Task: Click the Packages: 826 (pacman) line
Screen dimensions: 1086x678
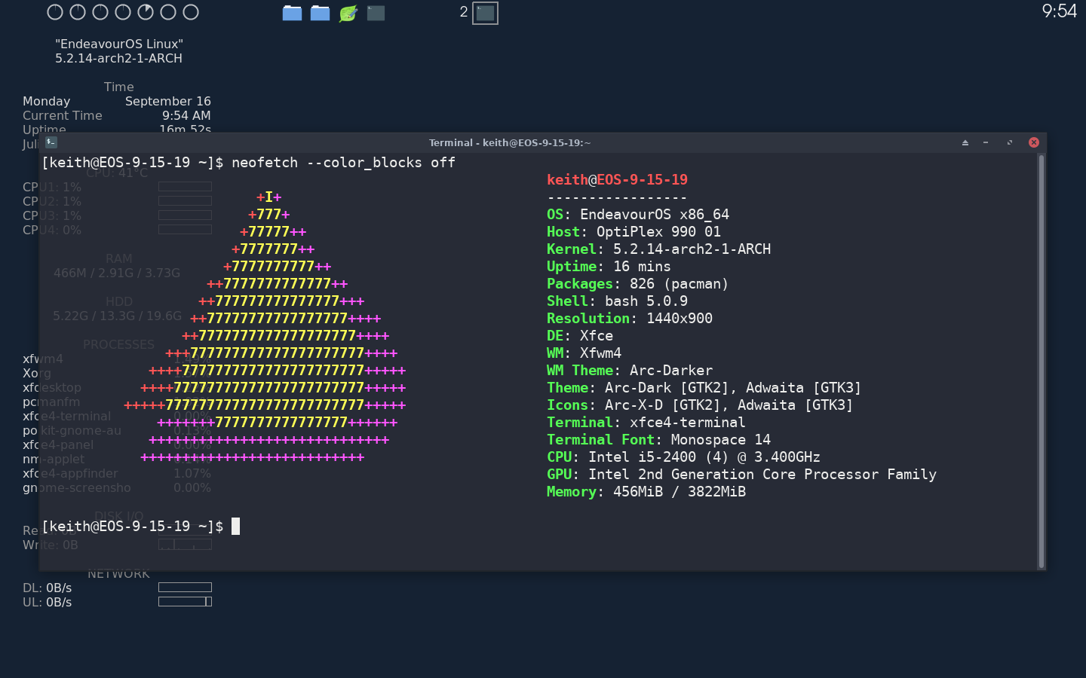Action: pyautogui.click(x=638, y=284)
